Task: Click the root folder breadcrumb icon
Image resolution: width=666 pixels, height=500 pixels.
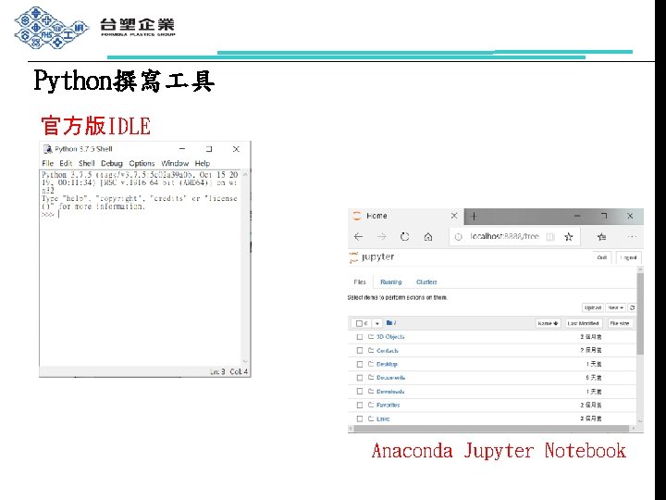Action: tap(390, 323)
